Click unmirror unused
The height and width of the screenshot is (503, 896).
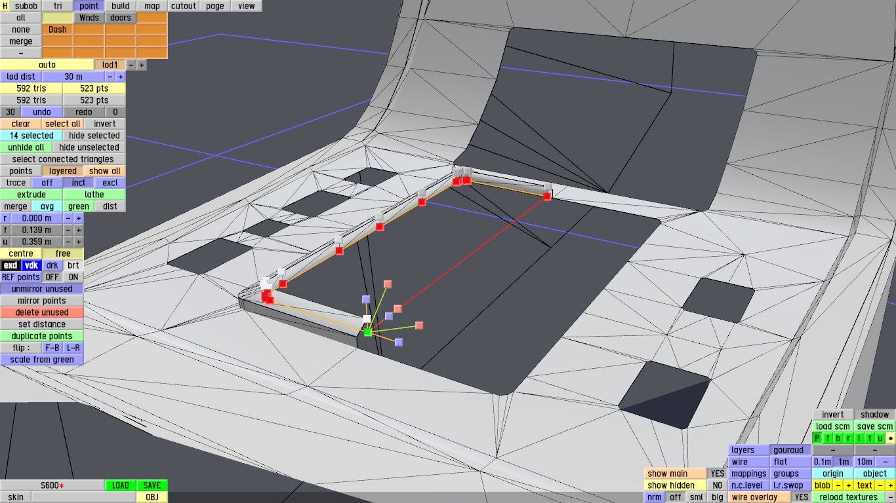(42, 289)
